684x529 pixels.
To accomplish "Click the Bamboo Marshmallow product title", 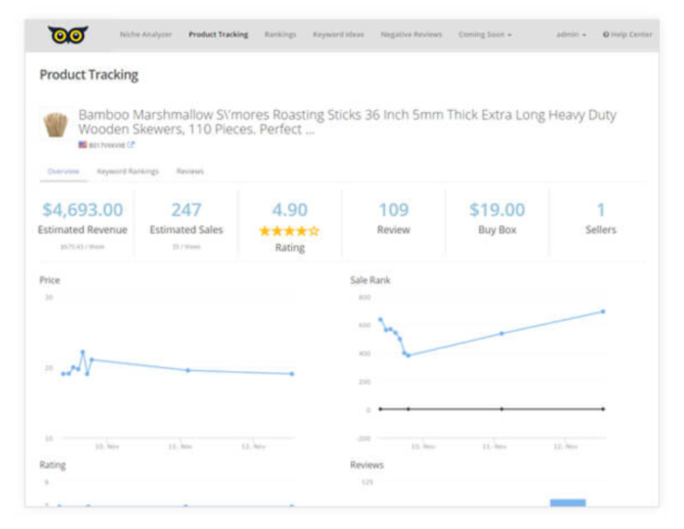I will pyautogui.click(x=347, y=122).
